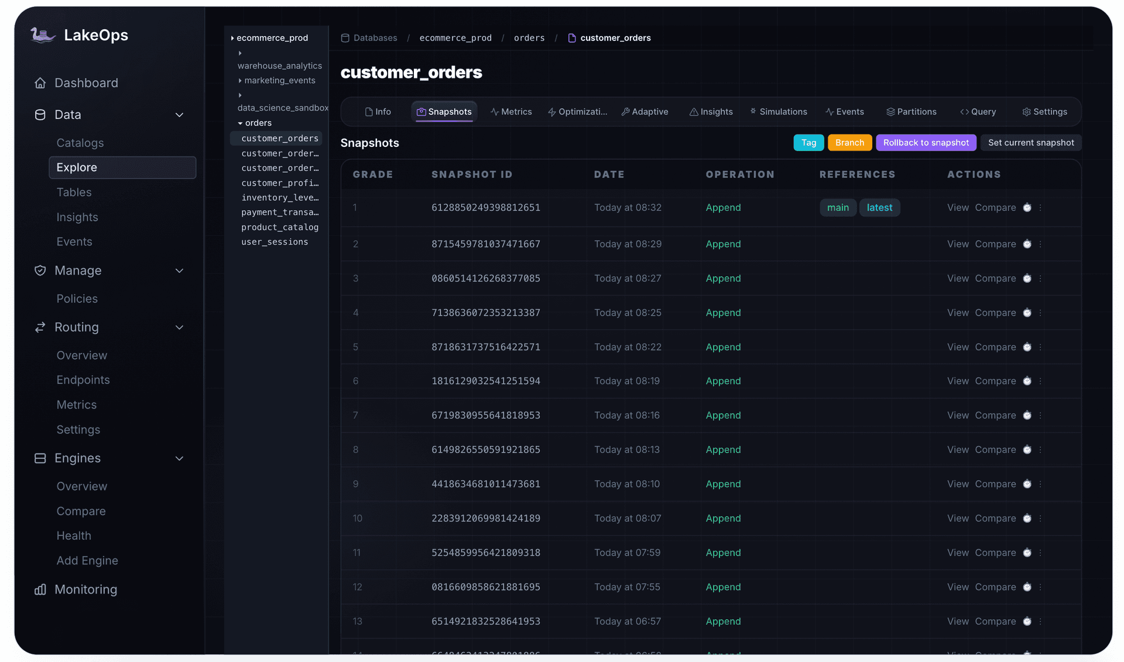1124x662 pixels.
Task: Open the Adaptive tab
Action: [x=645, y=112]
